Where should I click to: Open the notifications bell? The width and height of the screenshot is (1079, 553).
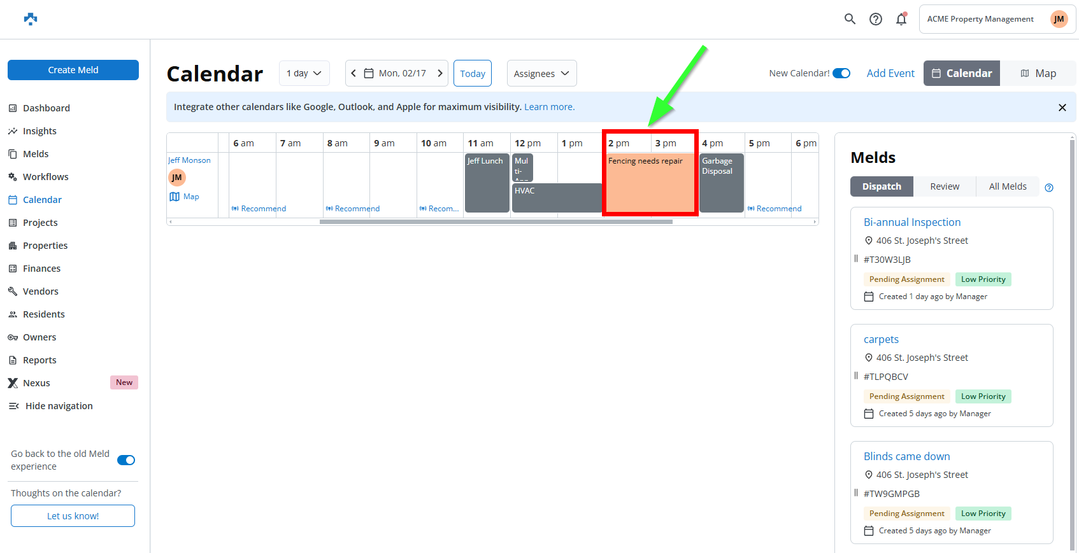901,19
